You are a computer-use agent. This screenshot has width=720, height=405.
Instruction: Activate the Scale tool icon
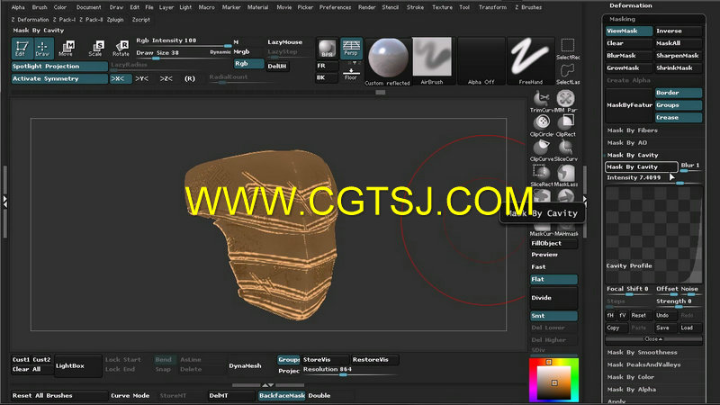[95, 49]
